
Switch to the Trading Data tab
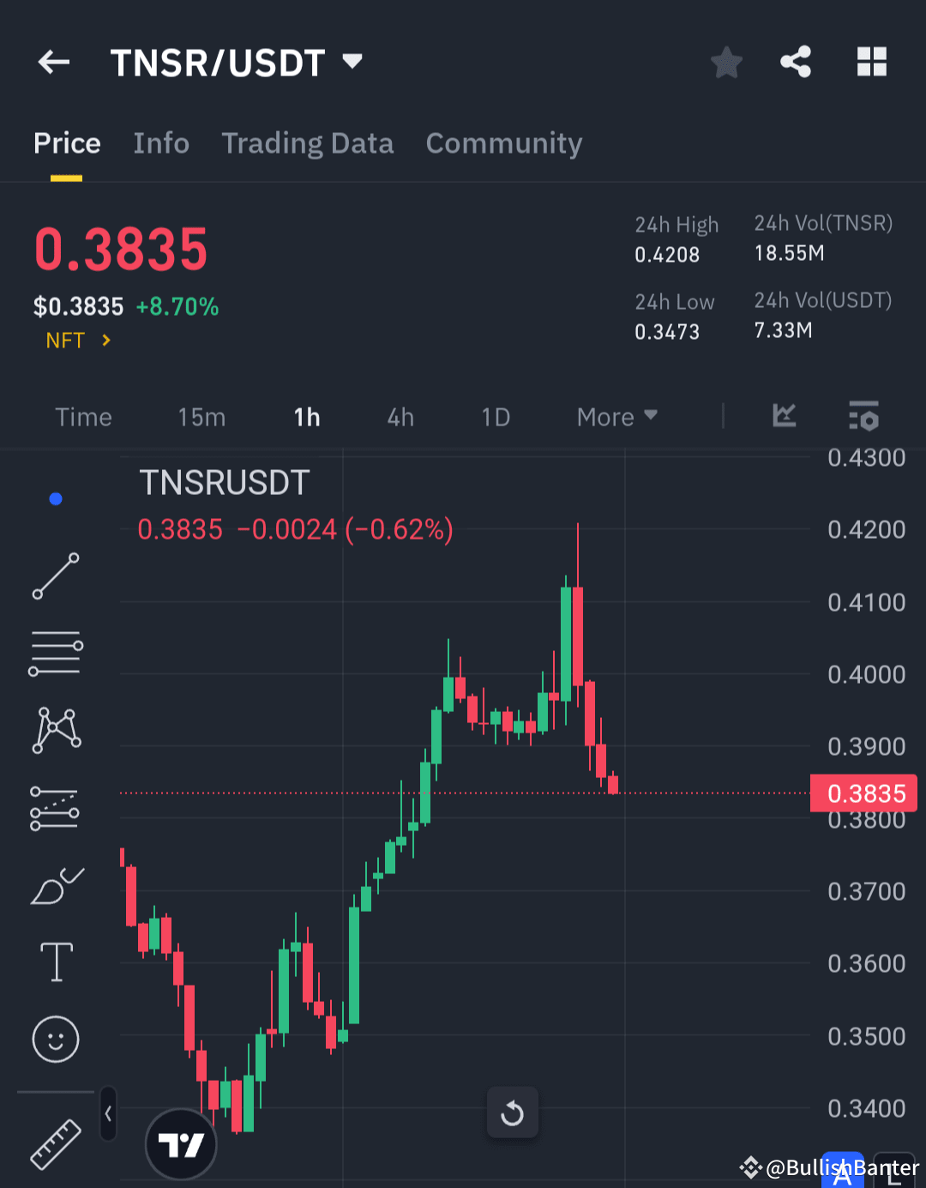[x=308, y=143]
